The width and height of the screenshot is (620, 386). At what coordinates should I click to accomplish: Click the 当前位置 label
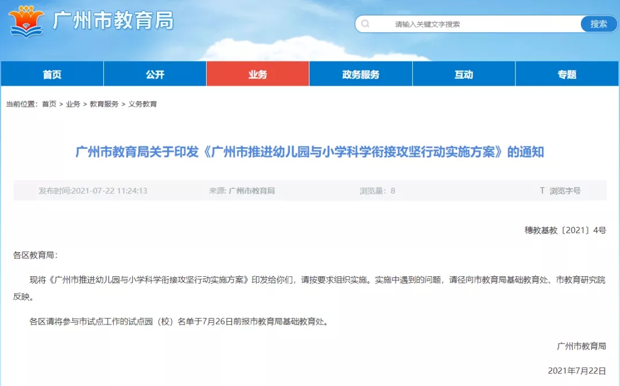click(22, 104)
